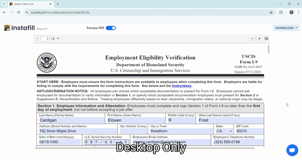Click the Address field 782 Silver Maple Drive

pos(78,131)
